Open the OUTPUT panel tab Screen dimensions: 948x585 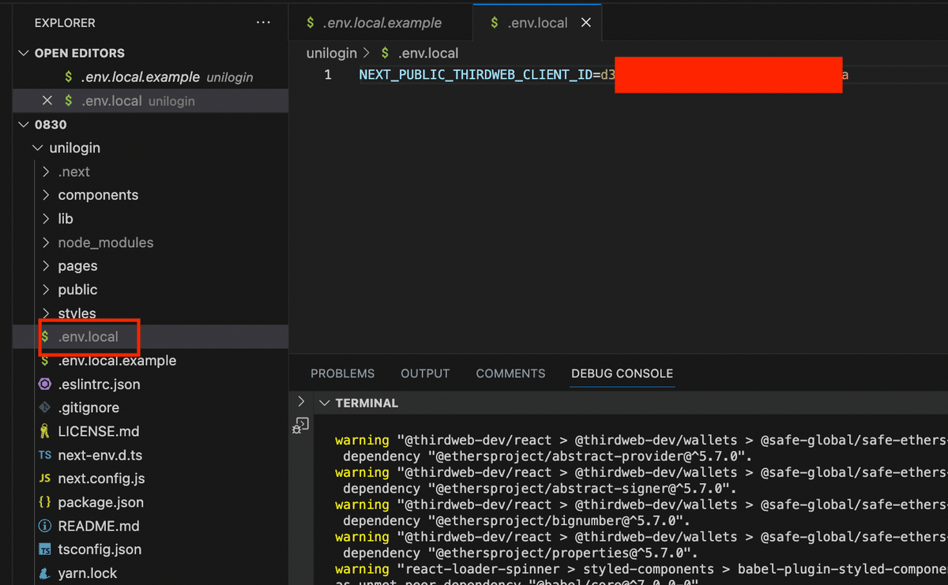coord(425,373)
